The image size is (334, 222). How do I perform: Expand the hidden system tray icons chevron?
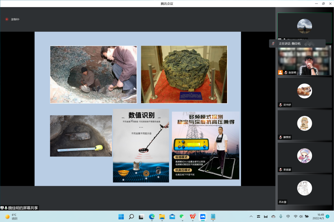click(251, 216)
